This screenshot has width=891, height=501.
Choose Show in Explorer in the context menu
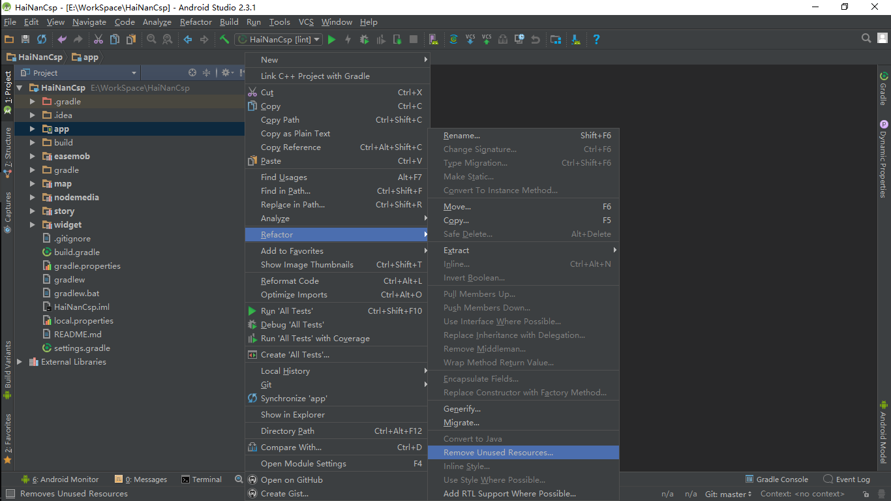coord(336,415)
